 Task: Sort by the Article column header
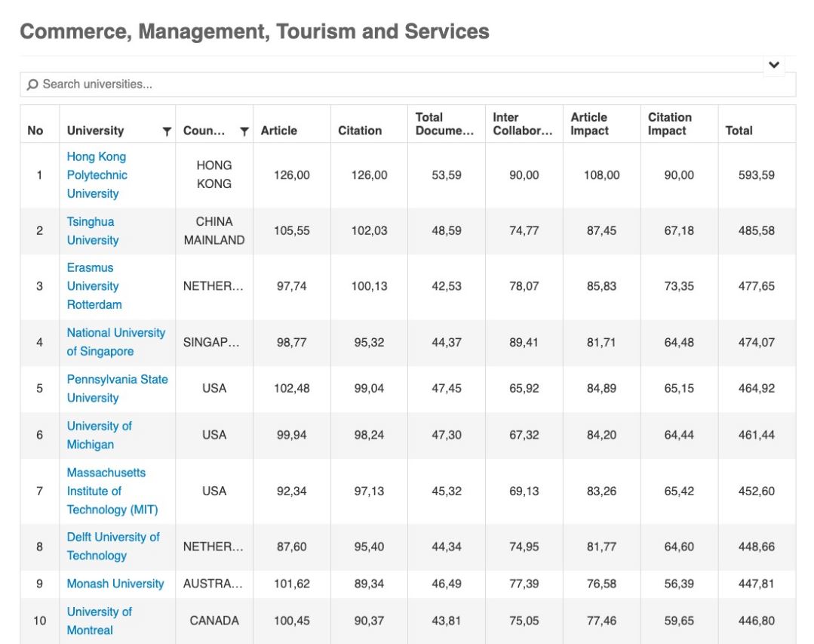tap(279, 131)
